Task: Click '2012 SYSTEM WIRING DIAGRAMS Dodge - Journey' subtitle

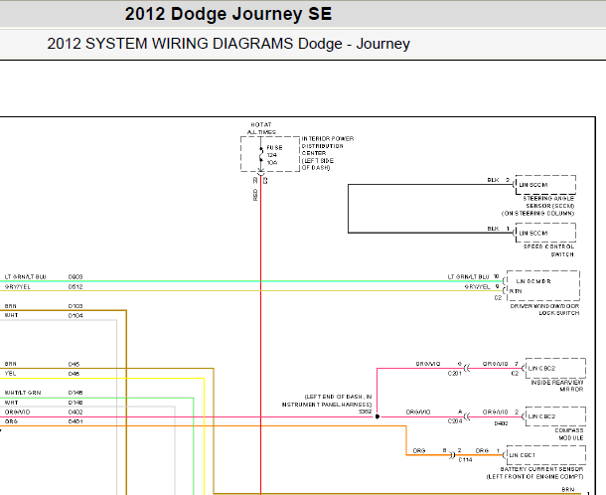Action: point(228,44)
